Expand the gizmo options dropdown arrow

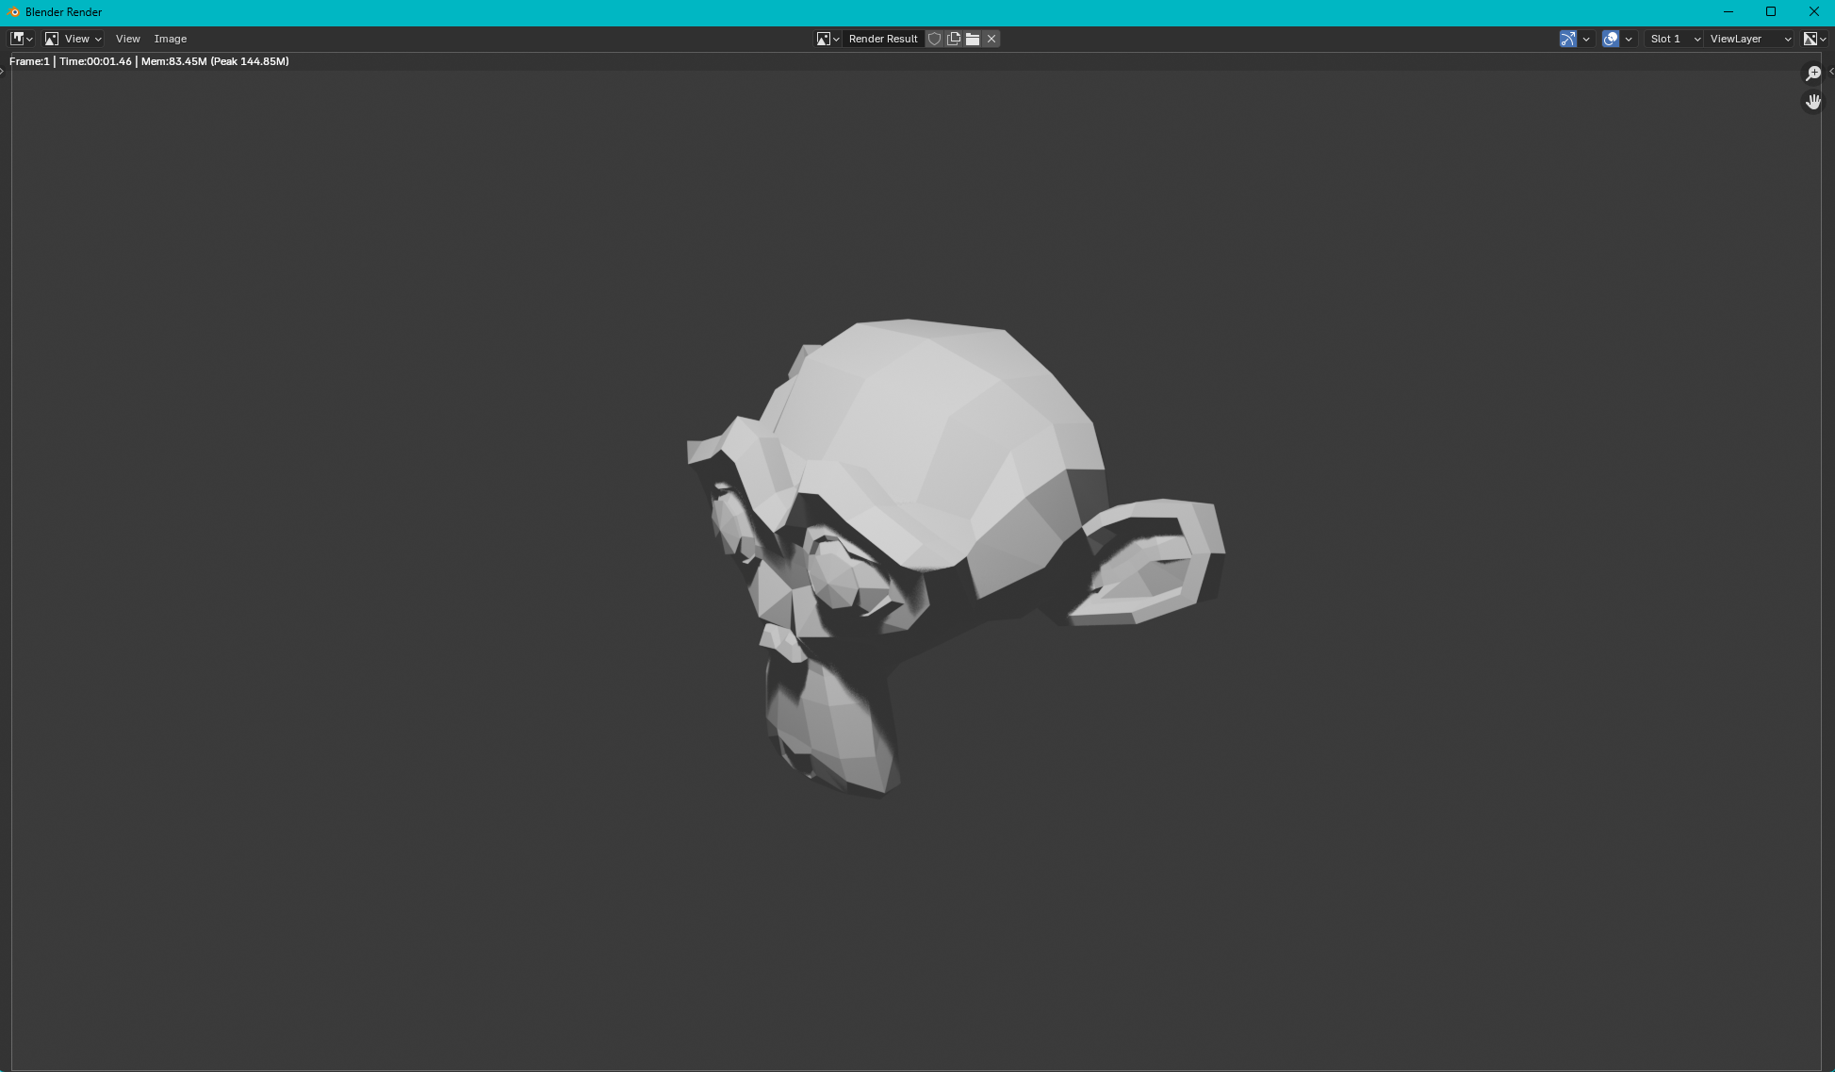click(x=1586, y=39)
